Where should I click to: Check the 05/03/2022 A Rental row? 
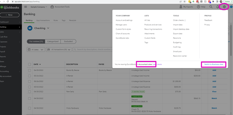pos(29,87)
